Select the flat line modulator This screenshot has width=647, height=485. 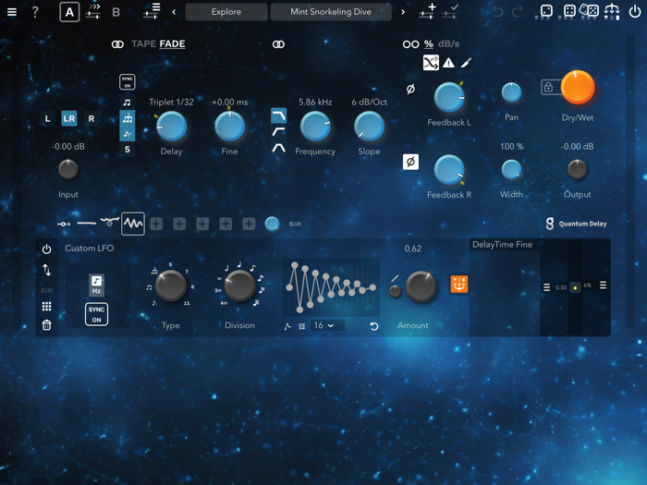tap(86, 224)
